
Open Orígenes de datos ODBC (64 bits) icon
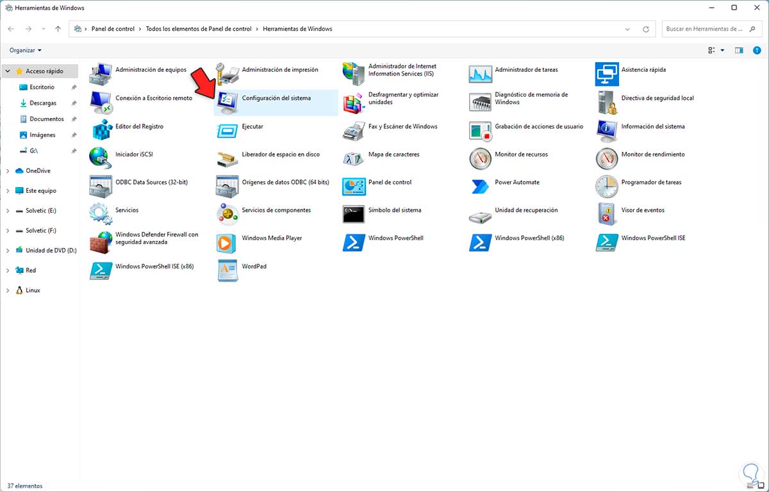(227, 186)
